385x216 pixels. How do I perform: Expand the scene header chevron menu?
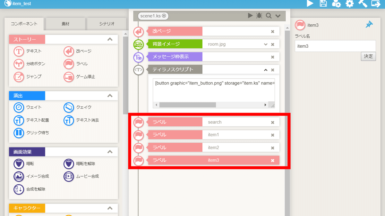pos(278,16)
